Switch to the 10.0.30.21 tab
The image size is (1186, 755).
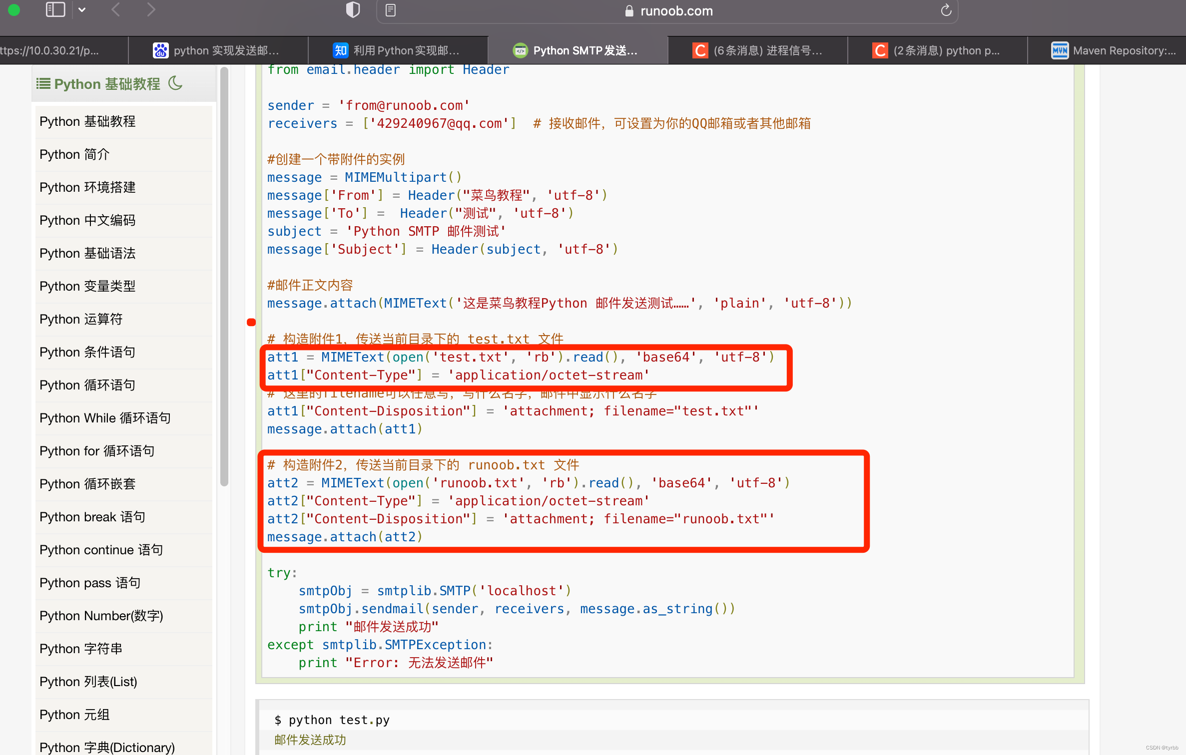pos(63,50)
